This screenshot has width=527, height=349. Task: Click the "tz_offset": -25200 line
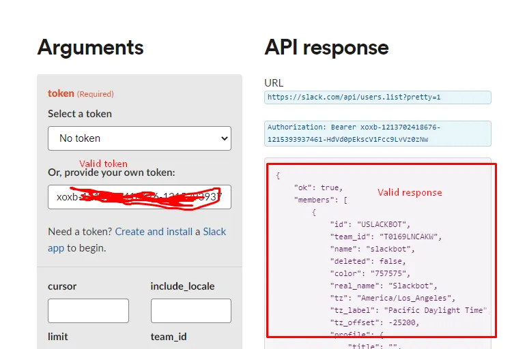click(375, 322)
